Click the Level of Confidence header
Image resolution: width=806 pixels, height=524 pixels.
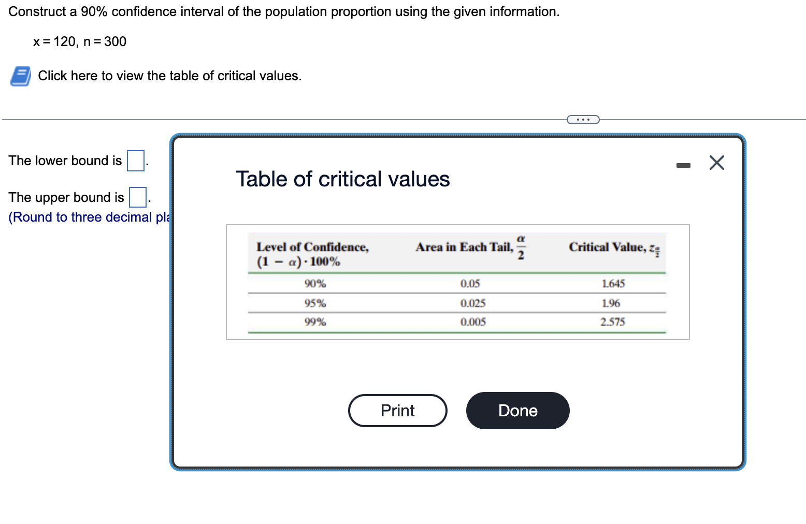pyautogui.click(x=313, y=247)
